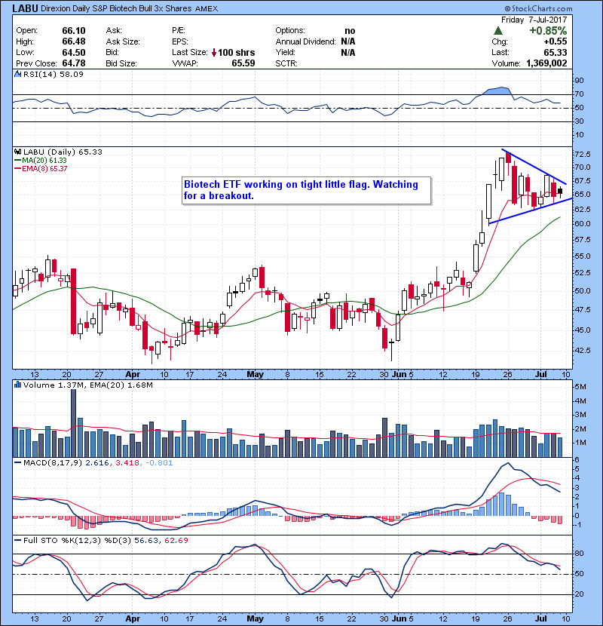This screenshot has height=626, width=603.
Task: Click the "Bid Size:" label
Action: coord(121,63)
